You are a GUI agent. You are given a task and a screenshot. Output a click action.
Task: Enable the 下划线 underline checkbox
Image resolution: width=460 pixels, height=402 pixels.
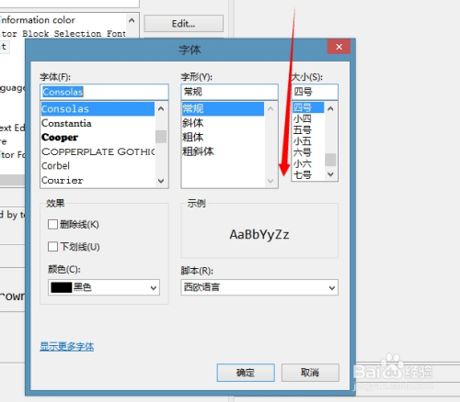[x=52, y=246]
